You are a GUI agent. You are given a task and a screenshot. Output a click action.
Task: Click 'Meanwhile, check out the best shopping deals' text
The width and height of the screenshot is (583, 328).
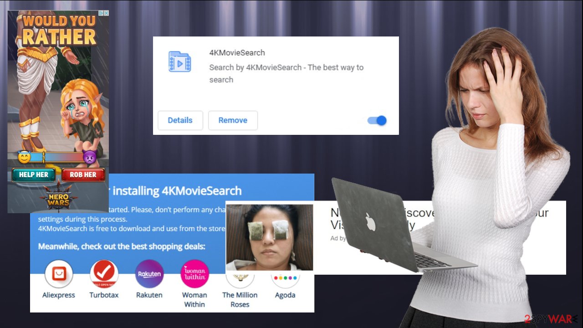(122, 246)
